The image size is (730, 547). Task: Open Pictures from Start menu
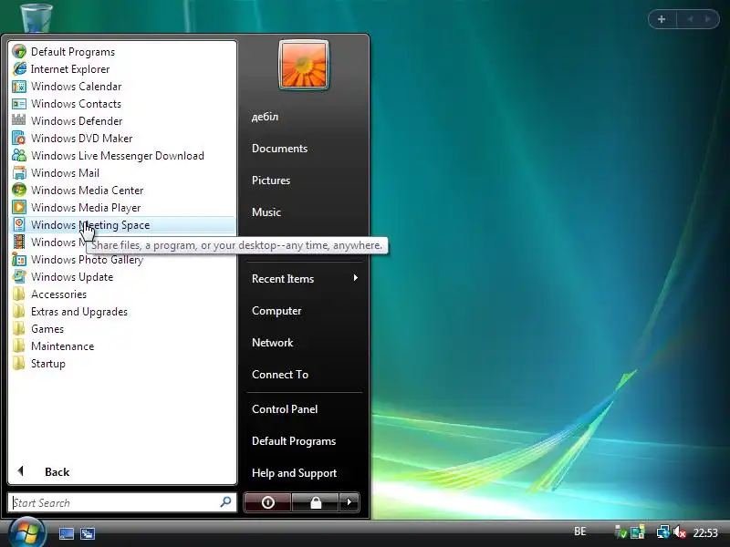coord(271,181)
